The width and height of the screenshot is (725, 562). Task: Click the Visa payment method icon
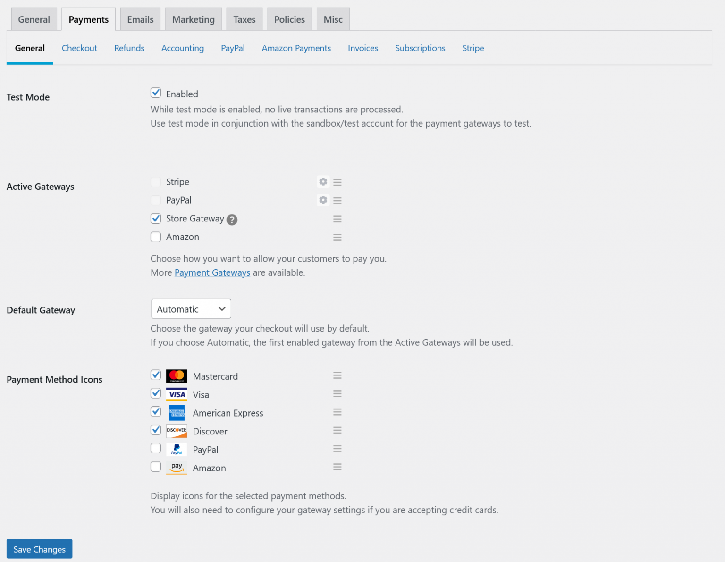tap(177, 394)
